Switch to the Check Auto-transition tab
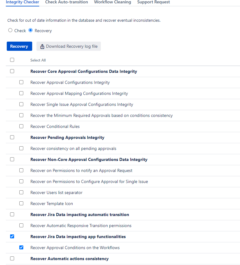The width and height of the screenshot is (240, 265). click(x=67, y=2)
